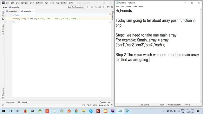Click Run with Coverage icon in PhpStorm
The height and width of the screenshot is (114, 203).
(x=95, y=7)
